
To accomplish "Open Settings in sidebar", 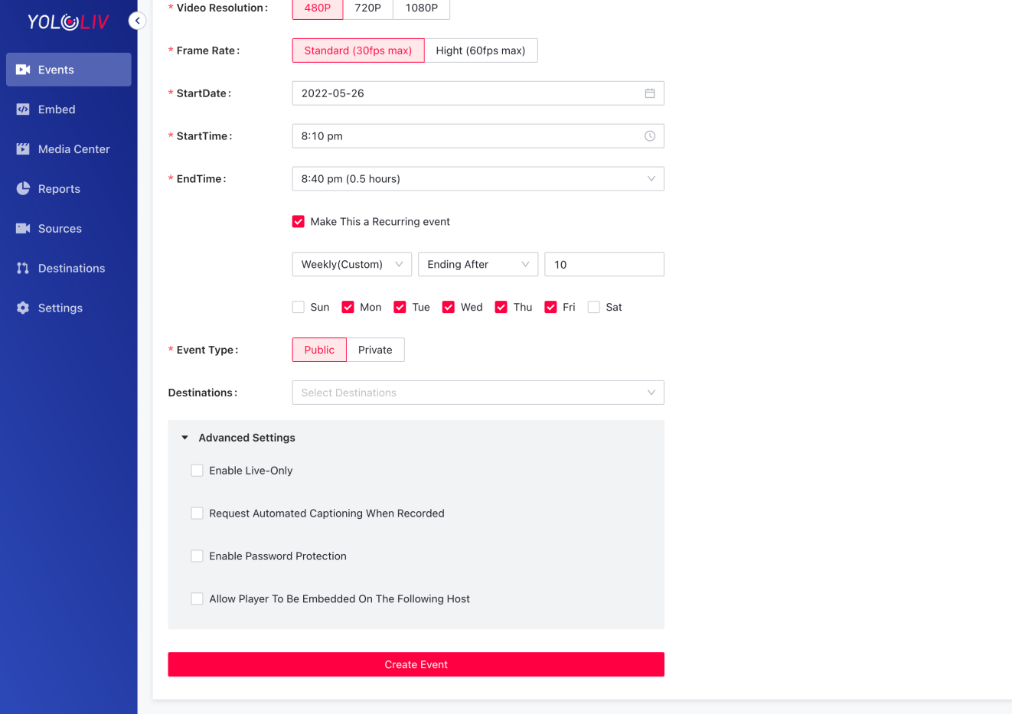I will [69, 308].
